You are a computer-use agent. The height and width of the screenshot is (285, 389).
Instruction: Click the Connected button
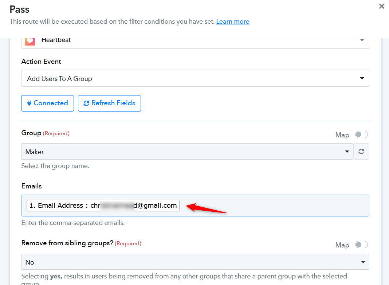tap(47, 103)
